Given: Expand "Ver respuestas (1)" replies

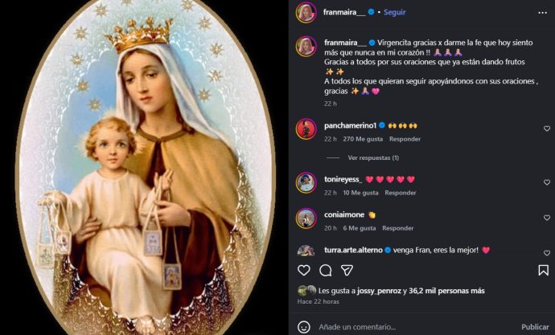Looking at the screenshot, I should (x=373, y=157).
